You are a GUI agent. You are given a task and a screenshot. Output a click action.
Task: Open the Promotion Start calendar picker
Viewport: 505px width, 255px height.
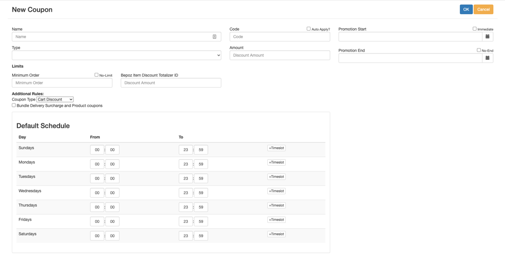[488, 37]
